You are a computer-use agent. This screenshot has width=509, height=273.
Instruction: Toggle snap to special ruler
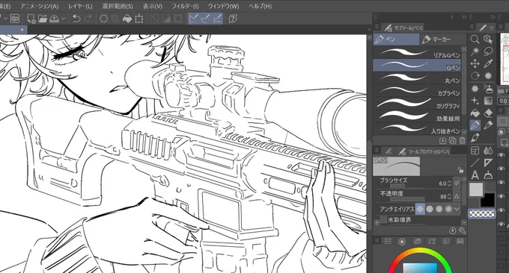206,19
